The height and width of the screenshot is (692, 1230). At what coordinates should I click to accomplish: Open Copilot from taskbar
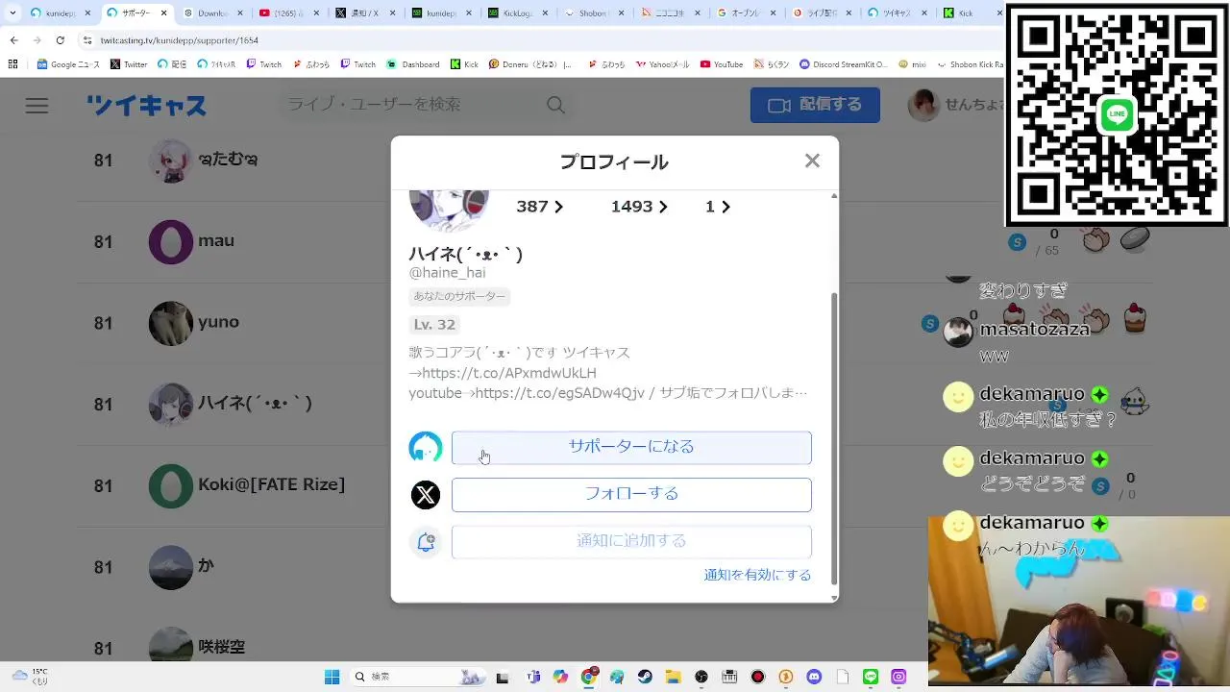coord(561,677)
